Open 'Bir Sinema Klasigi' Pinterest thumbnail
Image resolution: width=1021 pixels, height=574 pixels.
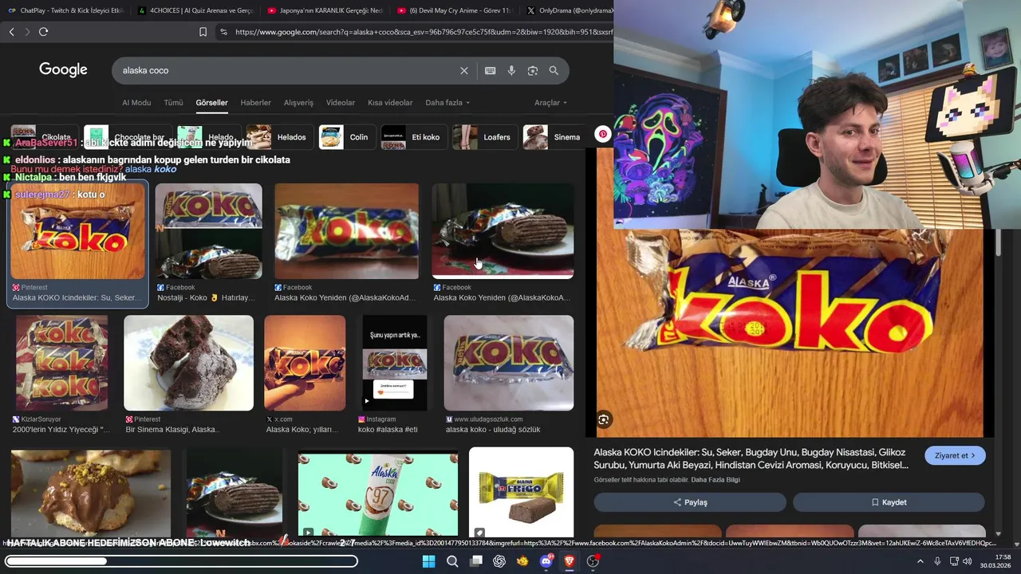click(188, 363)
